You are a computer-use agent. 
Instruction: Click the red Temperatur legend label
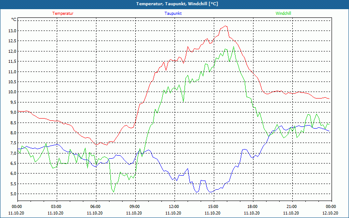[x=63, y=14]
